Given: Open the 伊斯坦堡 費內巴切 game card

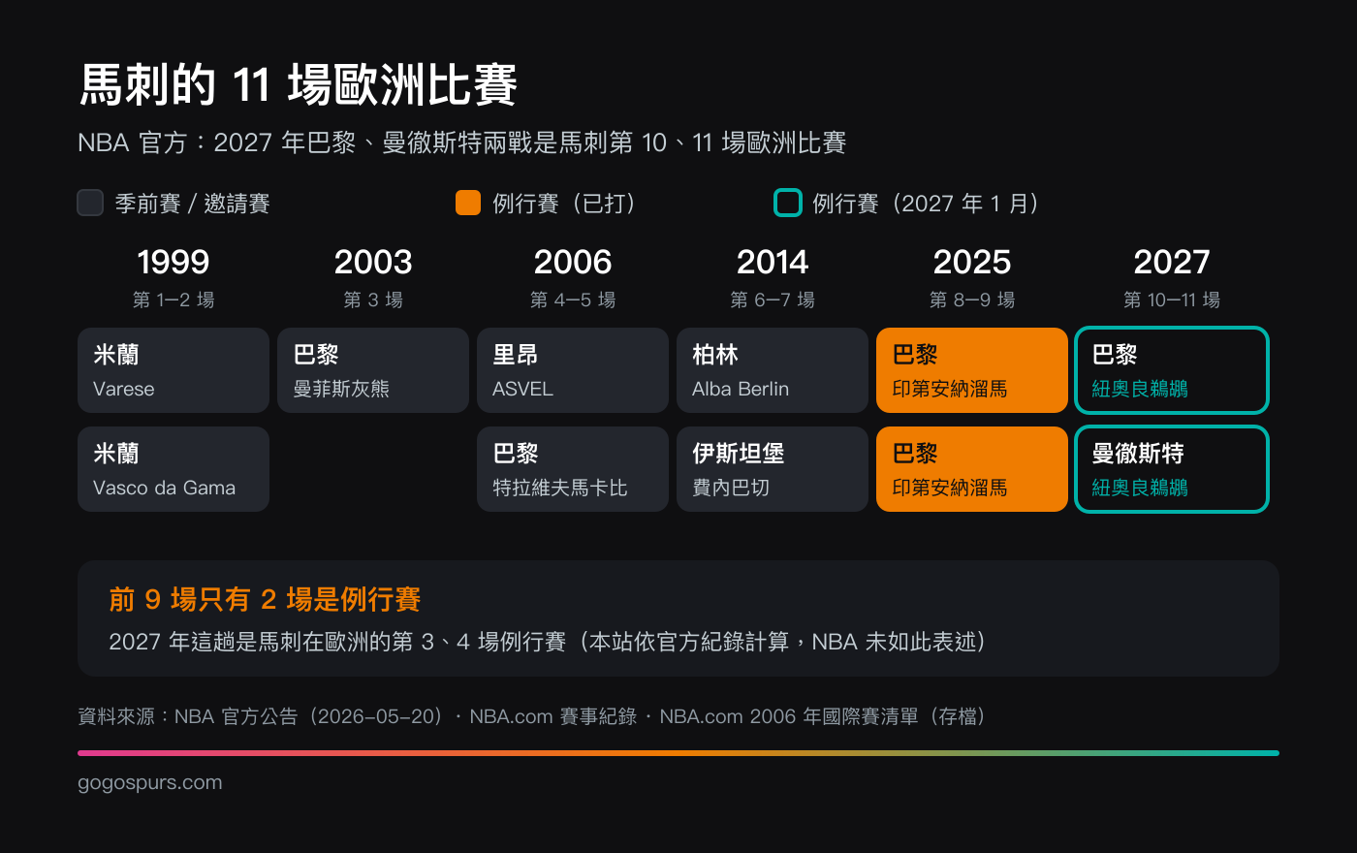Looking at the screenshot, I should coord(773,469).
